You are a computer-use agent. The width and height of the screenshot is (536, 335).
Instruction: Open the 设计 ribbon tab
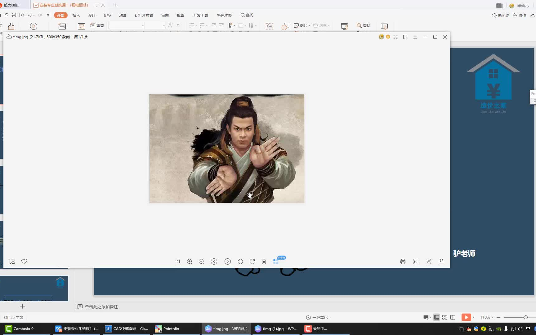coord(92,15)
